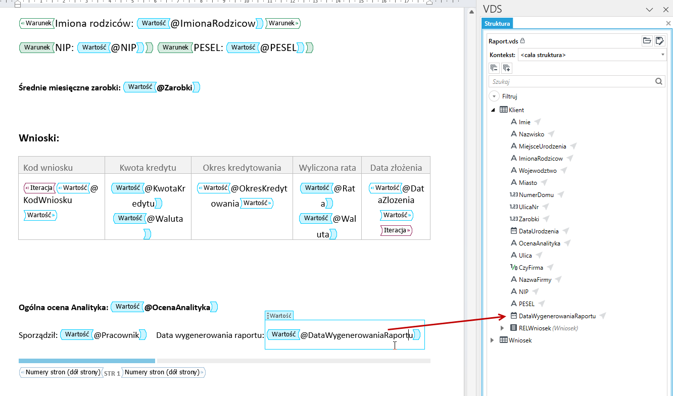Click the insert arrow beside MiejsceUrodzenia
The height and width of the screenshot is (396, 673).
[x=573, y=146]
